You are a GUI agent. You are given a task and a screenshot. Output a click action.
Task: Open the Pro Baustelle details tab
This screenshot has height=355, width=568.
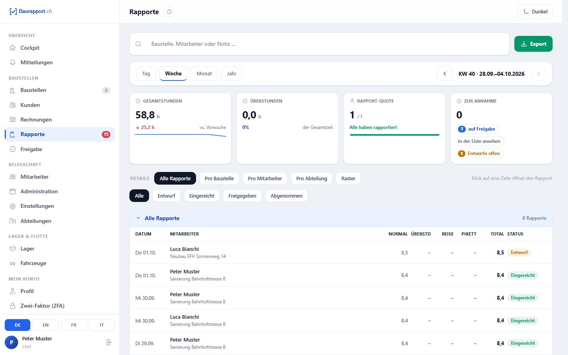coord(219,178)
